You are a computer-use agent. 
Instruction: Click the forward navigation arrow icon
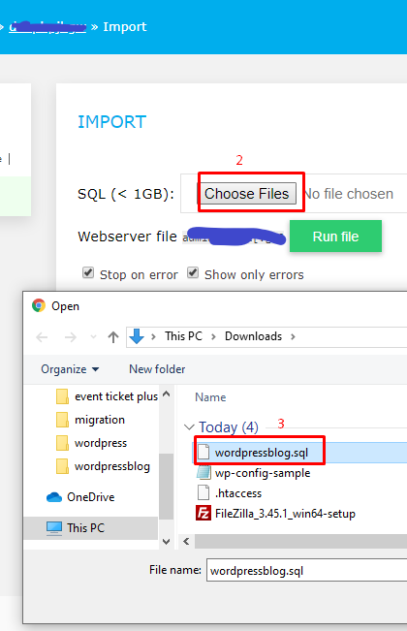[71, 337]
